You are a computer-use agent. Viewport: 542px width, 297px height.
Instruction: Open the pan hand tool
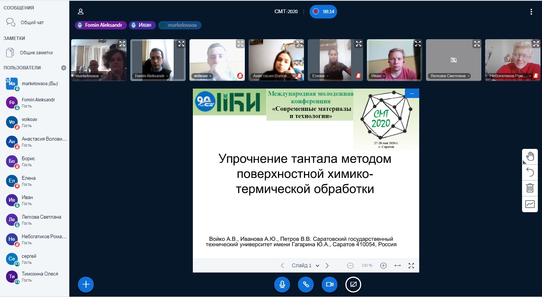530,156
